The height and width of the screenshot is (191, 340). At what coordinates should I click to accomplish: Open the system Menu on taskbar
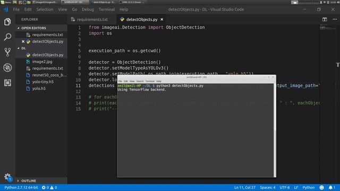pos(6,2)
